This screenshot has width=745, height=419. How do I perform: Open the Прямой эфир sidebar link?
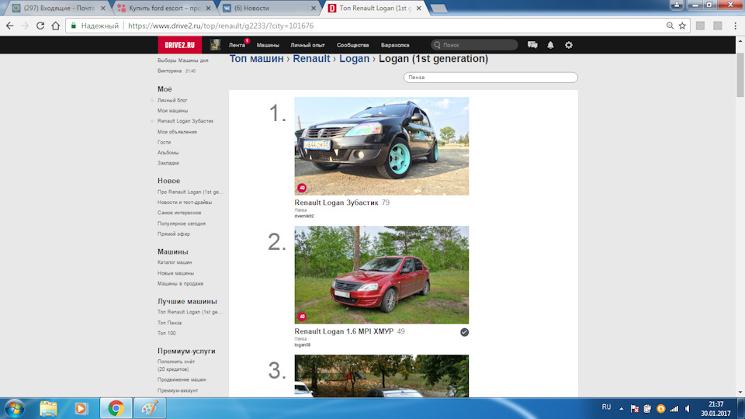[x=173, y=234]
